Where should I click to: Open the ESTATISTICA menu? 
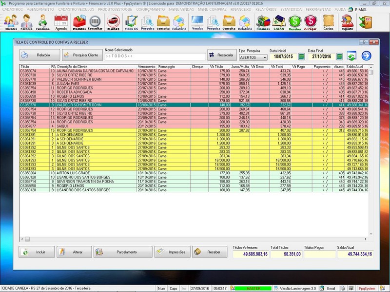291,9
